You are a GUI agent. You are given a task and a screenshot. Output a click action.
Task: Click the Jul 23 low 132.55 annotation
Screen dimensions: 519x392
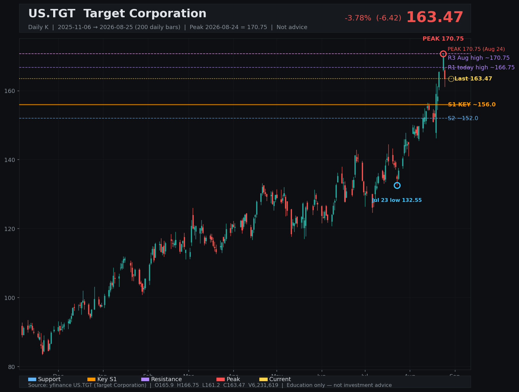pos(397,200)
